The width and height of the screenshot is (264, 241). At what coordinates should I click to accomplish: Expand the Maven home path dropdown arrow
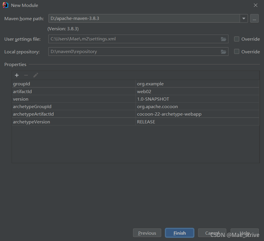click(244, 18)
